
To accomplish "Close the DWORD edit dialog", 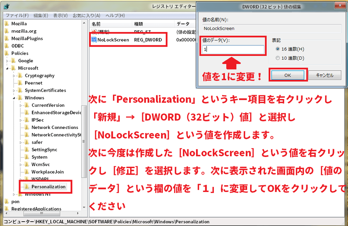I will click(x=340, y=5).
